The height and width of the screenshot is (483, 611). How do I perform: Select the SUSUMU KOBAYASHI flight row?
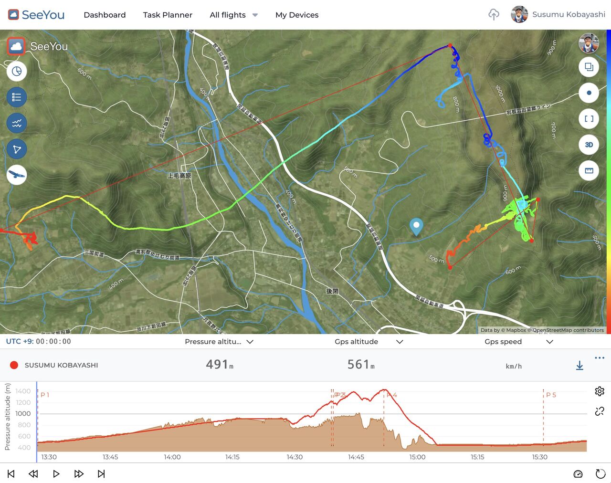(305, 365)
